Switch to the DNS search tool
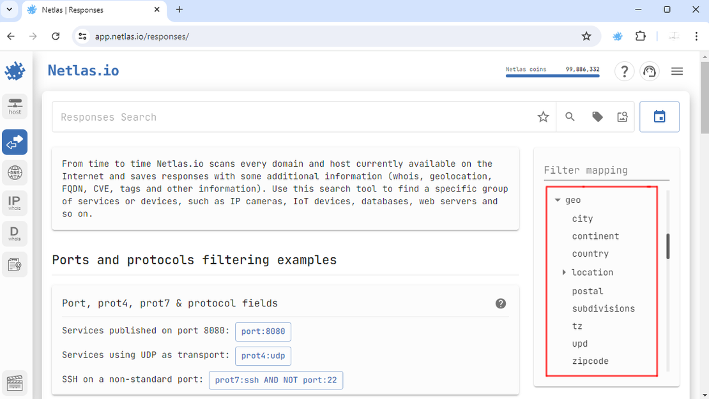This screenshot has width=709, height=399. point(14,172)
